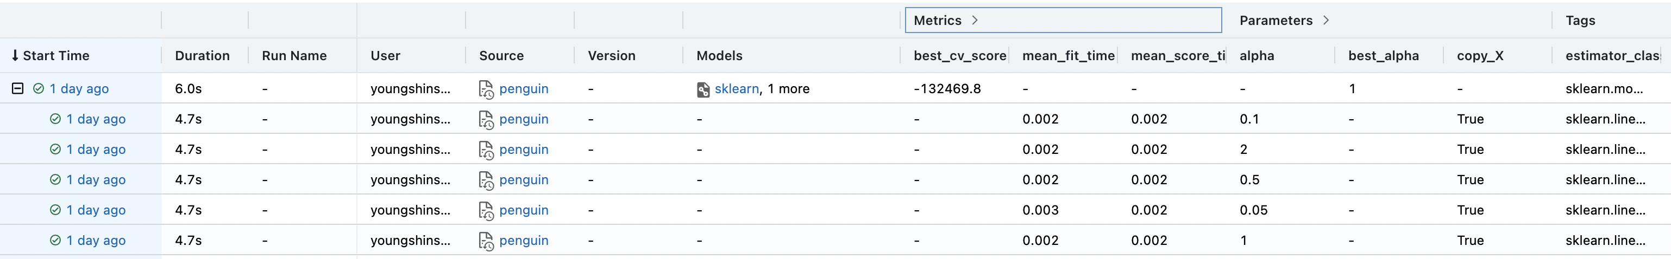1671x259 pixels.
Task: Click the source file icon on the alpha 0.05 run
Action: pyautogui.click(x=486, y=210)
